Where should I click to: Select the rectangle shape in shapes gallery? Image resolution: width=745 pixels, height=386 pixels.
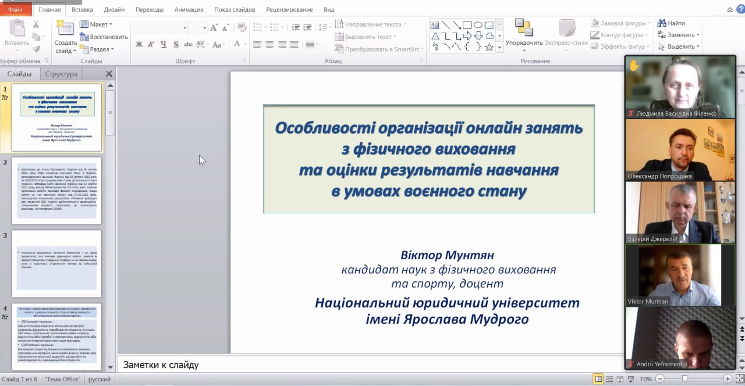[467, 25]
